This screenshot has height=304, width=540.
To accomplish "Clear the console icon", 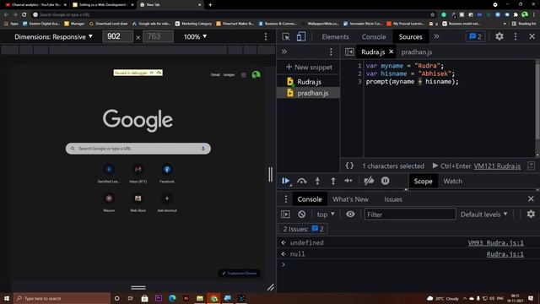I will pos(302,214).
